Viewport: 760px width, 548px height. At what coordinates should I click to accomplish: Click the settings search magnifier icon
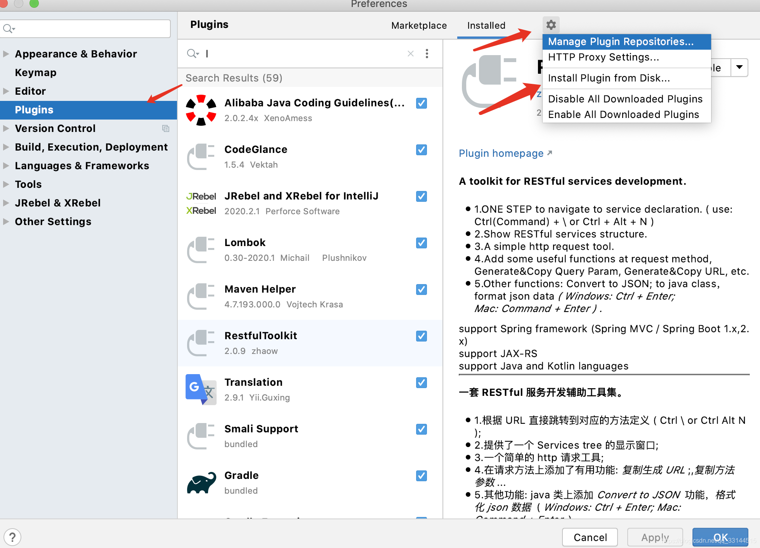tap(9, 29)
